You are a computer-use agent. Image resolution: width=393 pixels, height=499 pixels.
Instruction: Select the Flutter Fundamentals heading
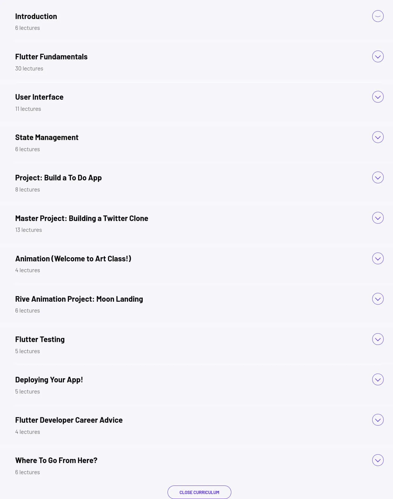pyautogui.click(x=51, y=57)
